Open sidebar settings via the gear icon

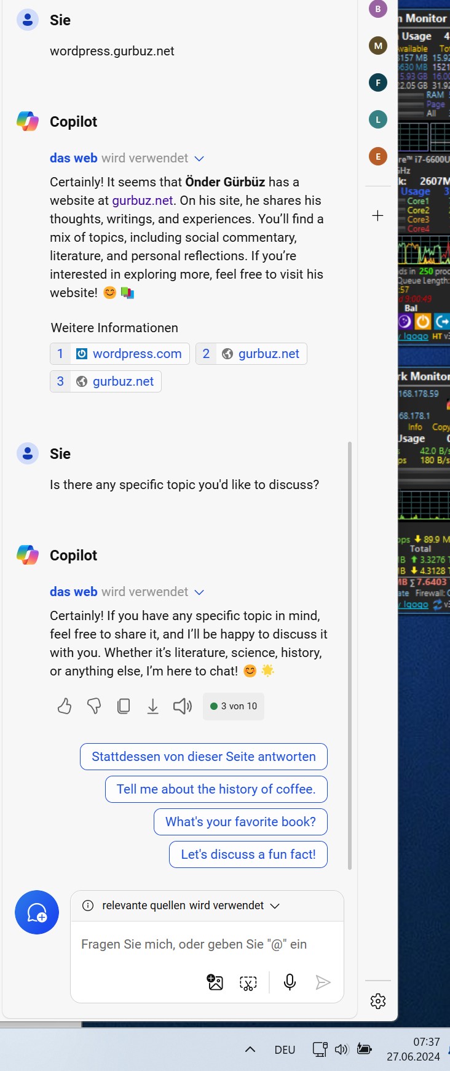tap(378, 1001)
